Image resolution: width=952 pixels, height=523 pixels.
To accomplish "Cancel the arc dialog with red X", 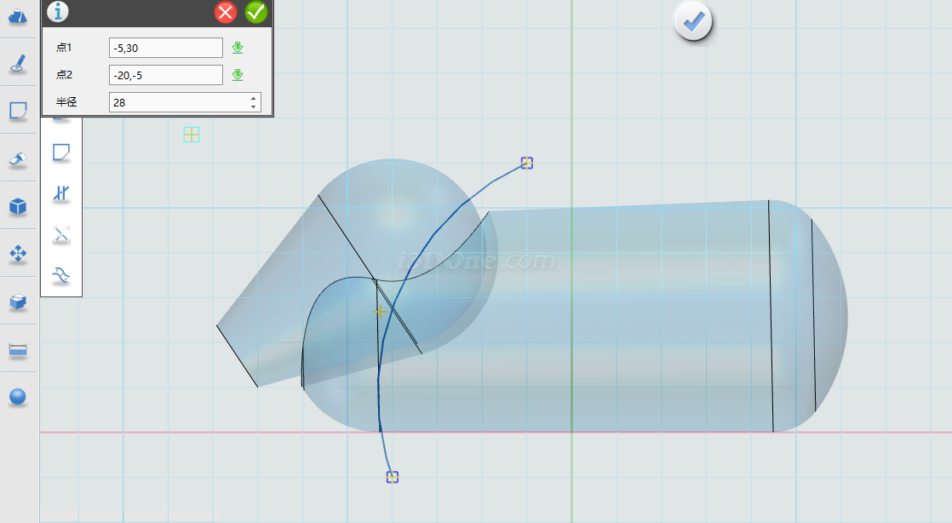I will pos(226,12).
